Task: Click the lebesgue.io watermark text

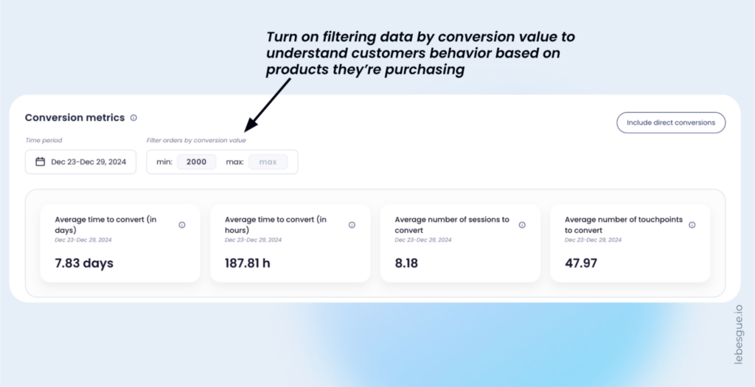Action: (738, 335)
